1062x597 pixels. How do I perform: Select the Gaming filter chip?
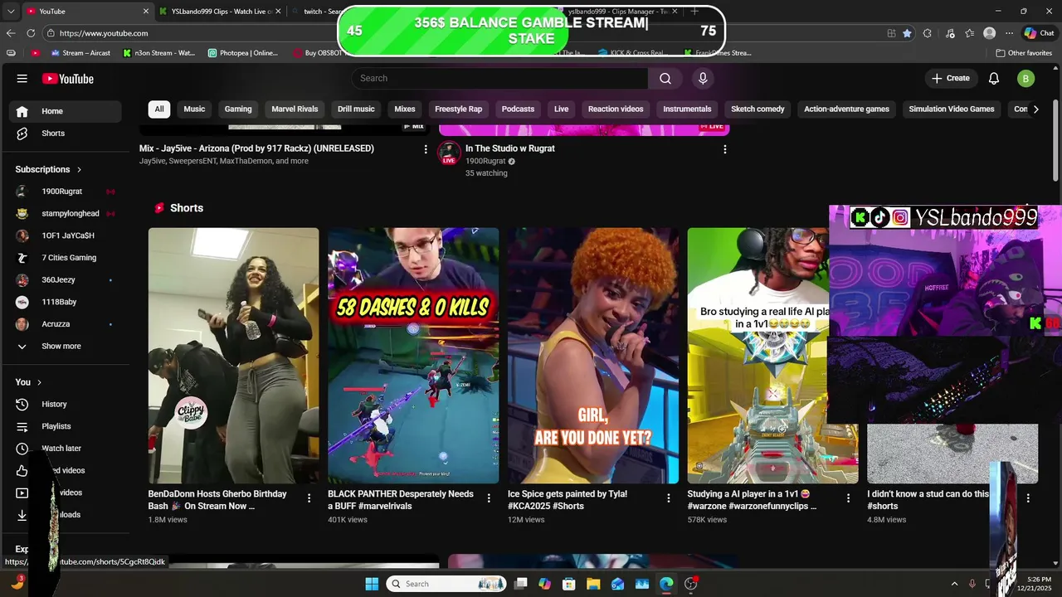(238, 109)
